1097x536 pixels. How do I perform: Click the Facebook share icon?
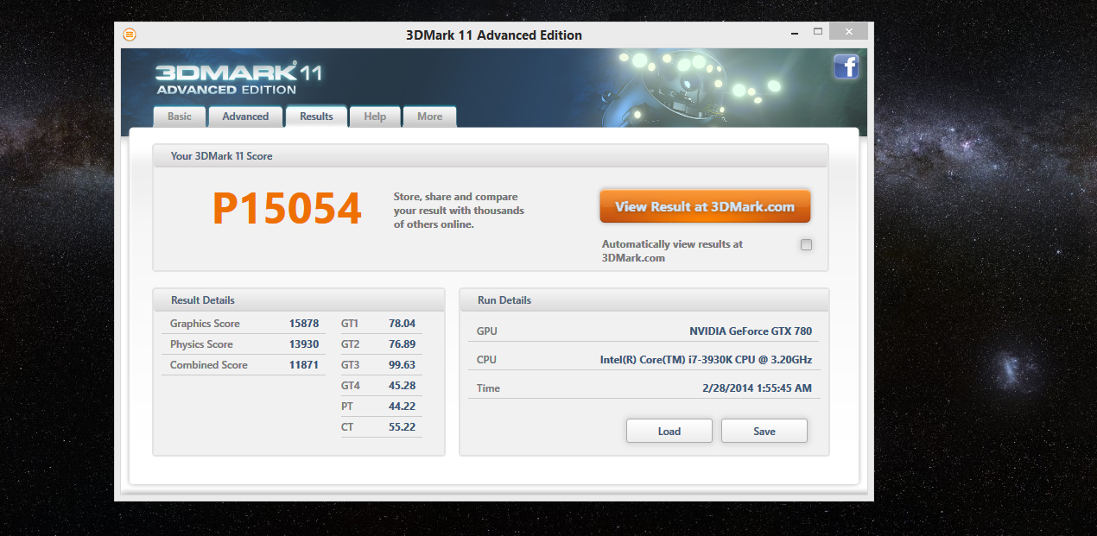click(846, 66)
